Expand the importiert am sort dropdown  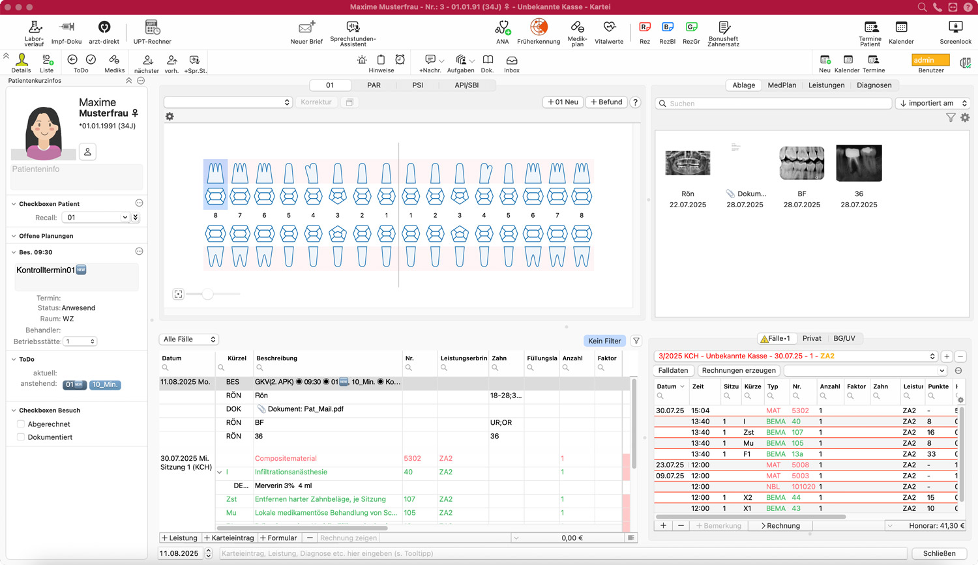[x=932, y=103]
